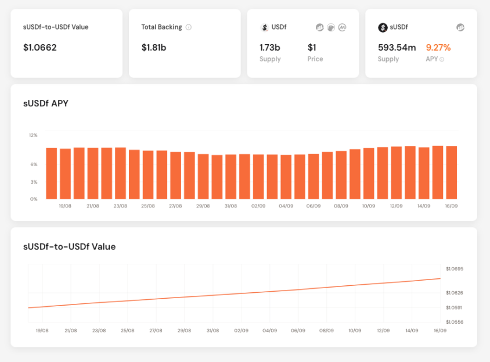Click the $1.0662 sUSDf-to-USDf value

tap(39, 48)
